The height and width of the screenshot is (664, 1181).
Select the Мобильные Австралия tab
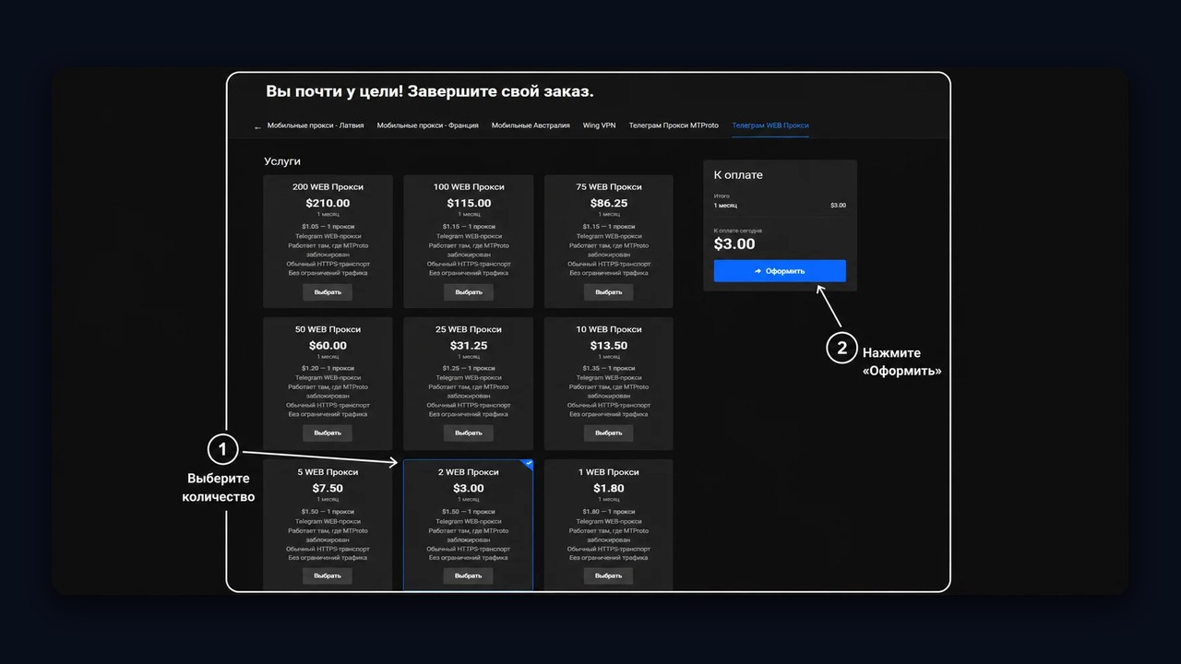pyautogui.click(x=531, y=125)
